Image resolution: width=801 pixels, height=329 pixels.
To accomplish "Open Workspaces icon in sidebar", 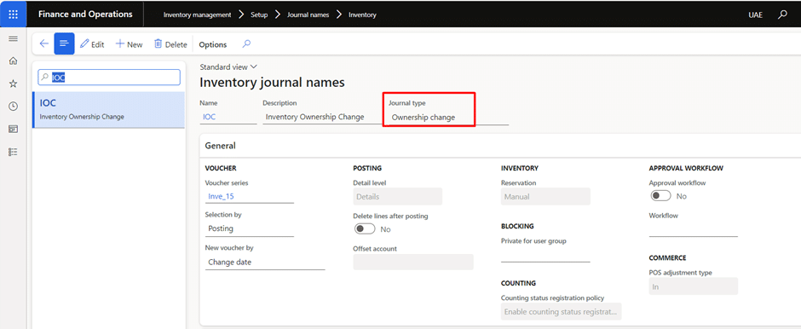I will (x=14, y=130).
